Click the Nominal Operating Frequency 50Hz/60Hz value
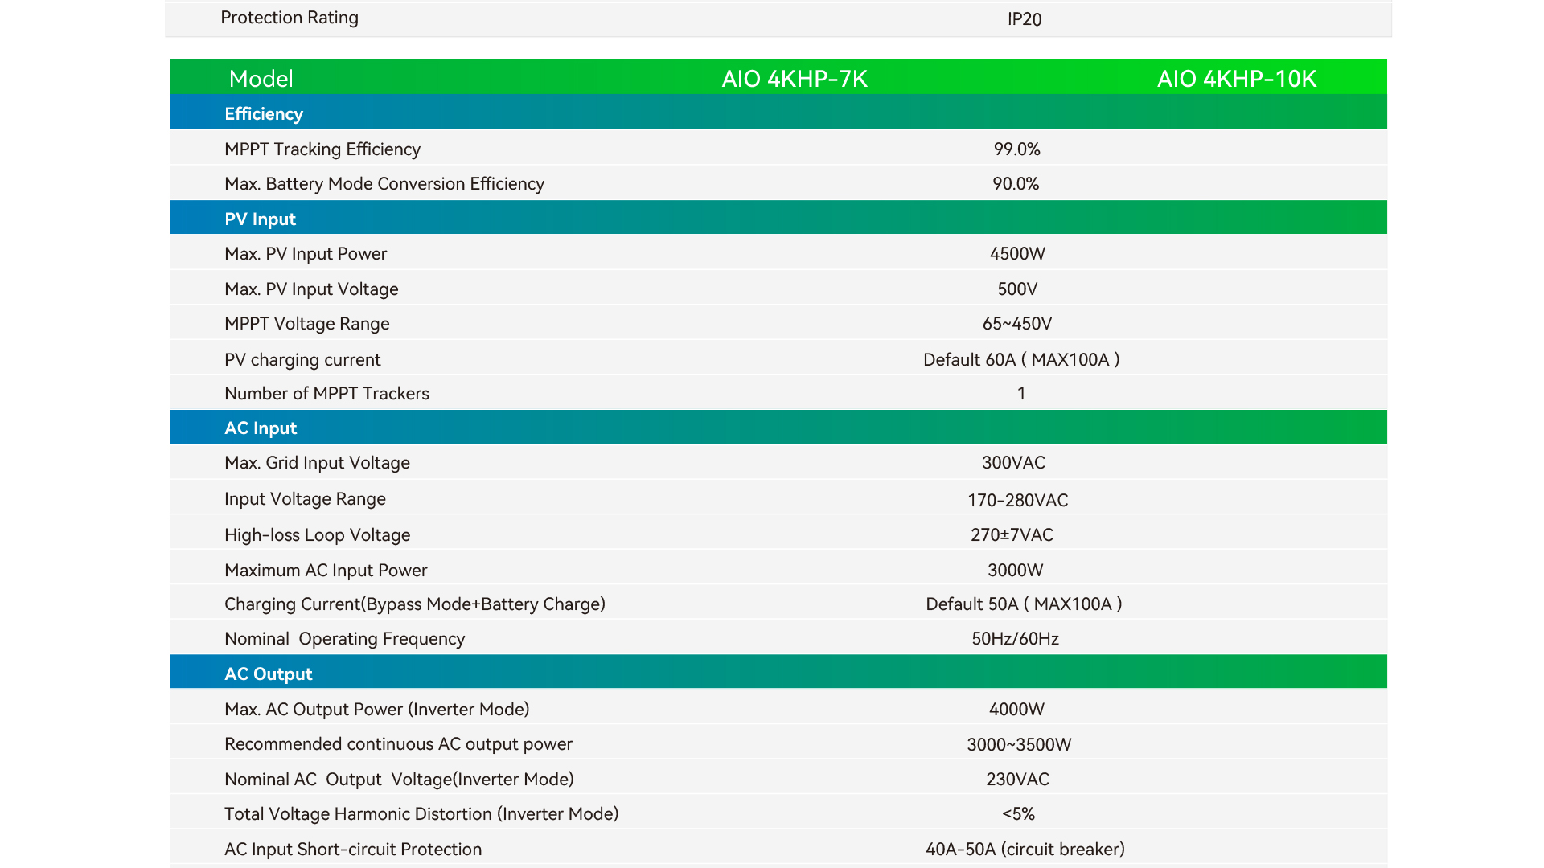1544x868 pixels. [1015, 639]
